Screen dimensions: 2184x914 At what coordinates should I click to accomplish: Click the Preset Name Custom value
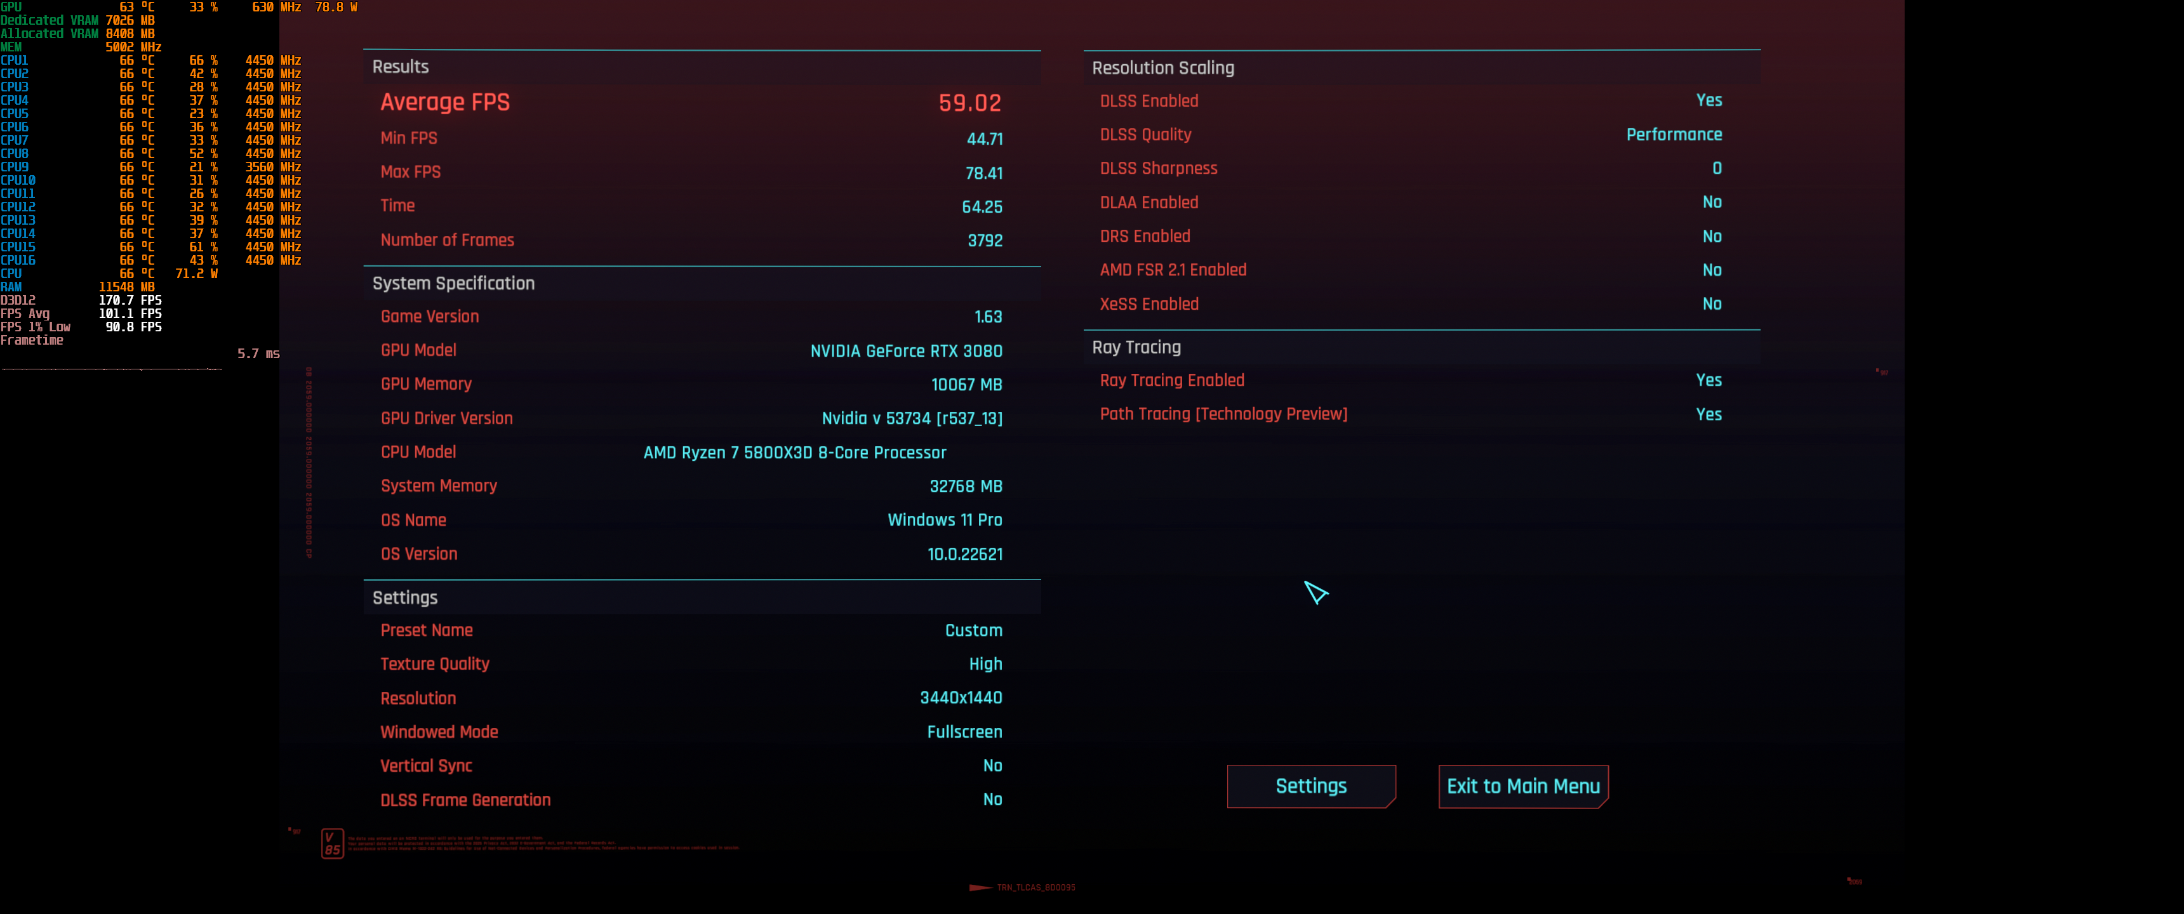pyautogui.click(x=973, y=630)
